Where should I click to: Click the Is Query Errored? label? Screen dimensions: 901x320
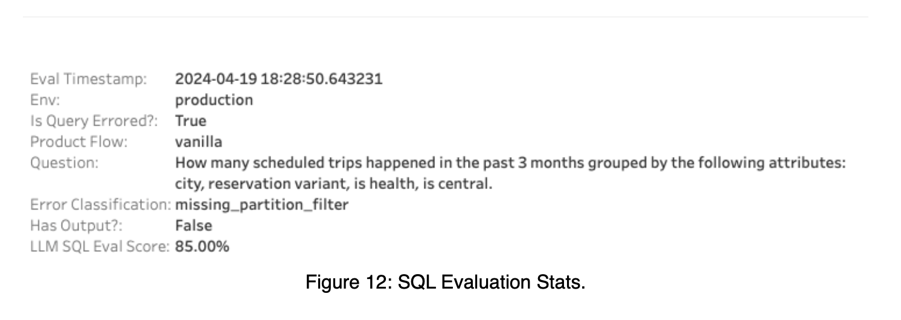tap(94, 121)
